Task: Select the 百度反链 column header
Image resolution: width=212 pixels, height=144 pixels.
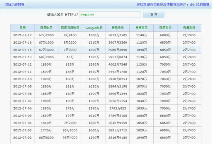Action: [165, 28]
